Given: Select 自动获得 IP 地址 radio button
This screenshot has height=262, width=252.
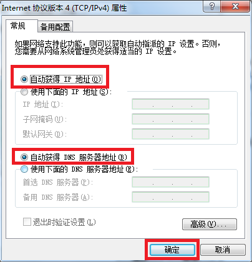Looking at the screenshot, I should (x=24, y=79).
